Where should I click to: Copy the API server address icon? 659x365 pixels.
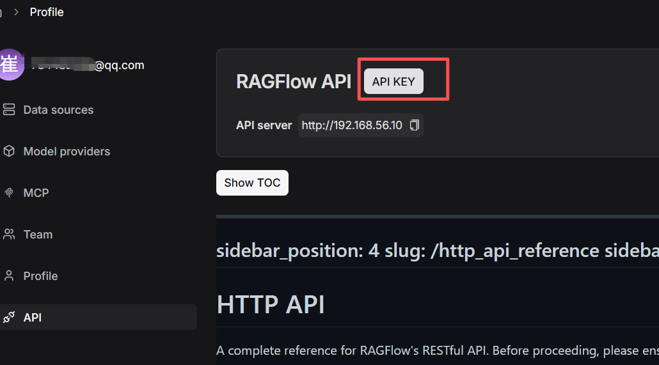(x=415, y=125)
